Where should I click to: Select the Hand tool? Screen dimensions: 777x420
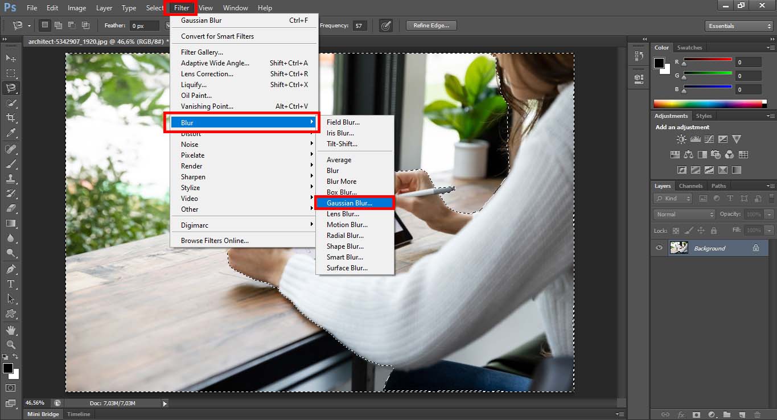coord(10,330)
